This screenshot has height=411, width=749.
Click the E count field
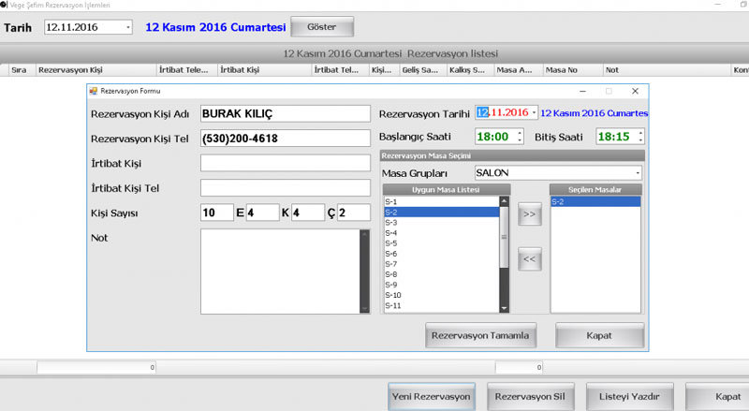262,213
